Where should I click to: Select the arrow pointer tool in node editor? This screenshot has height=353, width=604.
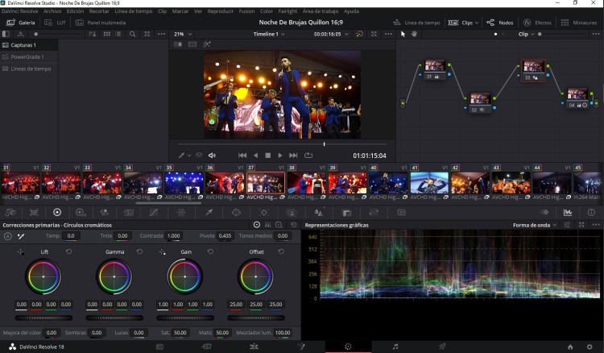coord(403,34)
